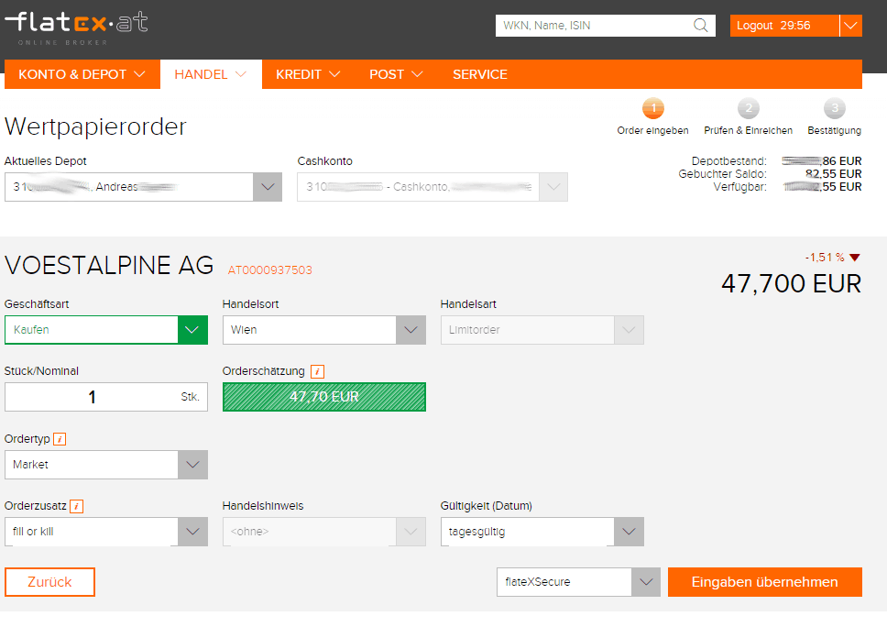The image size is (887, 627).
Task: Click the Depotbestand label
Action: [729, 161]
